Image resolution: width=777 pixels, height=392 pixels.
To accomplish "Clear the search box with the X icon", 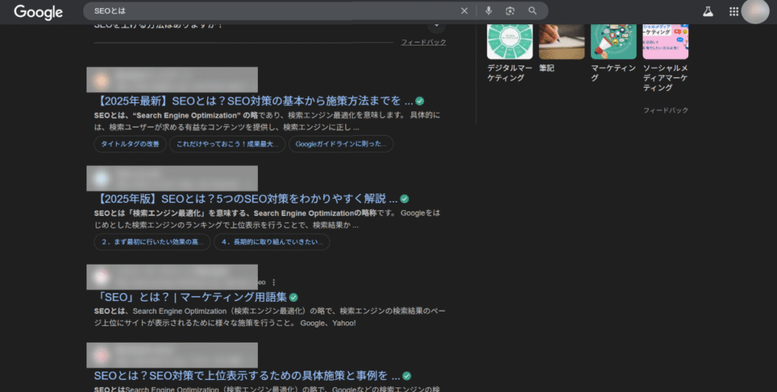I will [464, 11].
